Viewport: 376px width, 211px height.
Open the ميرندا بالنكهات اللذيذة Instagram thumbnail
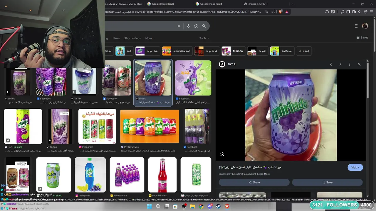tap(97, 126)
